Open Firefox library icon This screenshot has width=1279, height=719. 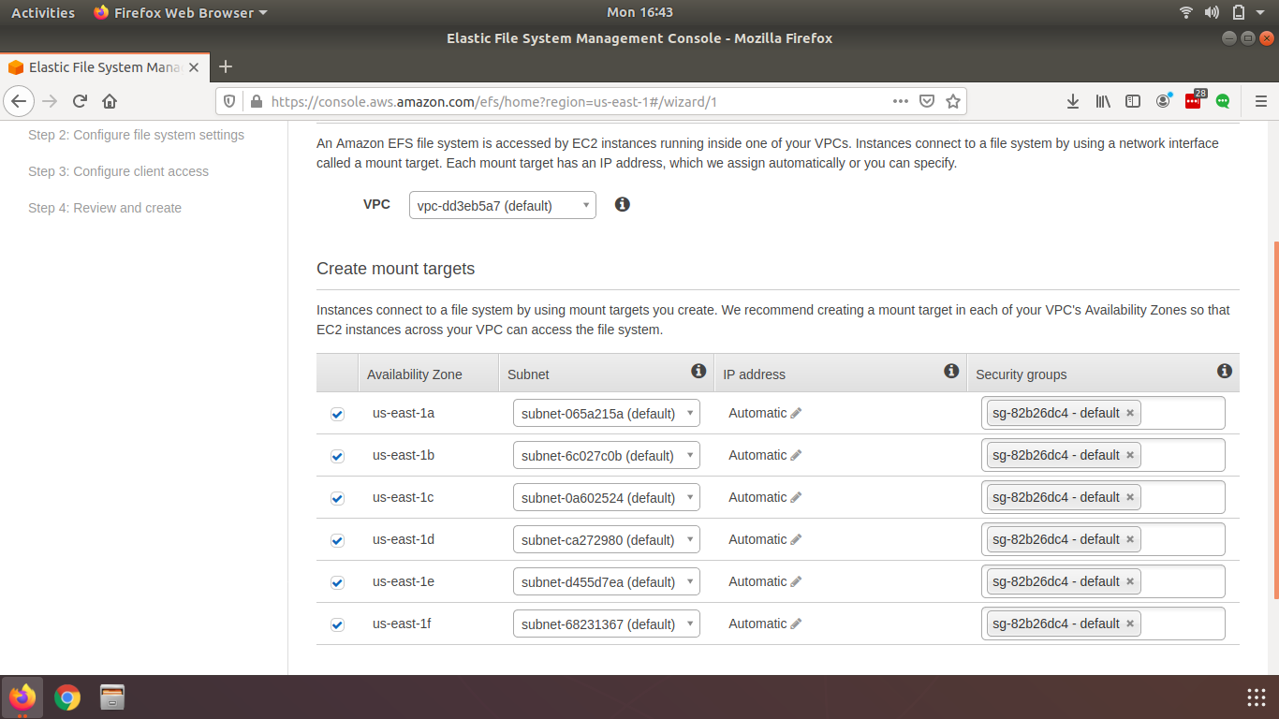[1103, 101]
